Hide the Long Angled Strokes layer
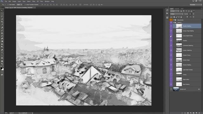This screenshot has width=203, height=114. pyautogui.click(x=171, y=36)
